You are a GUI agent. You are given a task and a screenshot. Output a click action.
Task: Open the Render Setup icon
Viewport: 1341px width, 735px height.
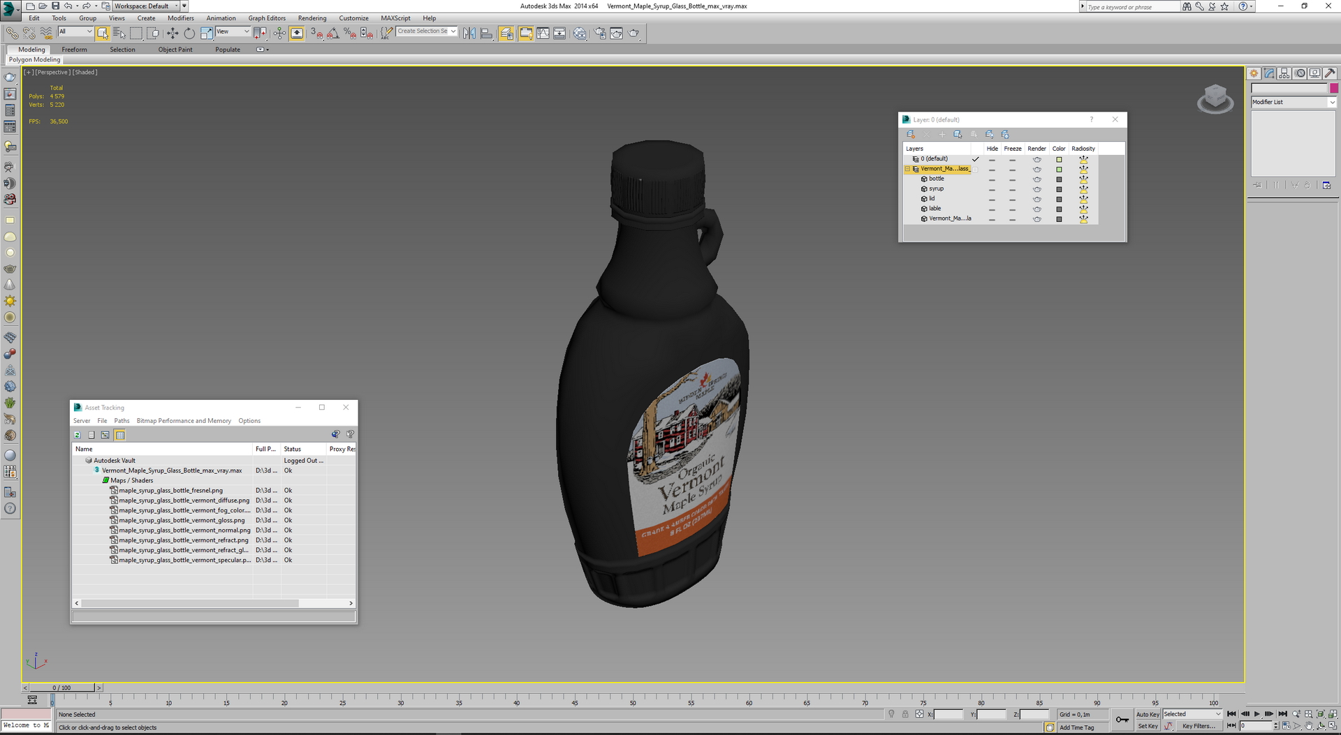(600, 33)
